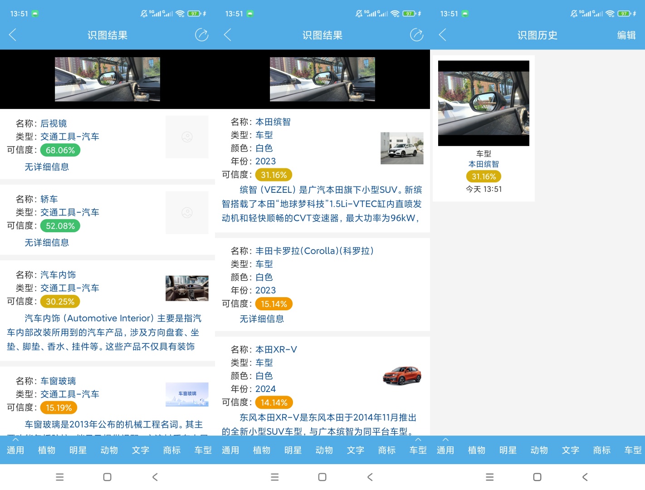Screen dimensions: 645x490
Task: Tap the 丰田卡罗拉(Corolla)(科罗拉) result name
Action: tap(314, 251)
